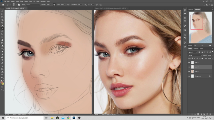
Task: Hide the Background layer eye icon
Action: click(189, 76)
